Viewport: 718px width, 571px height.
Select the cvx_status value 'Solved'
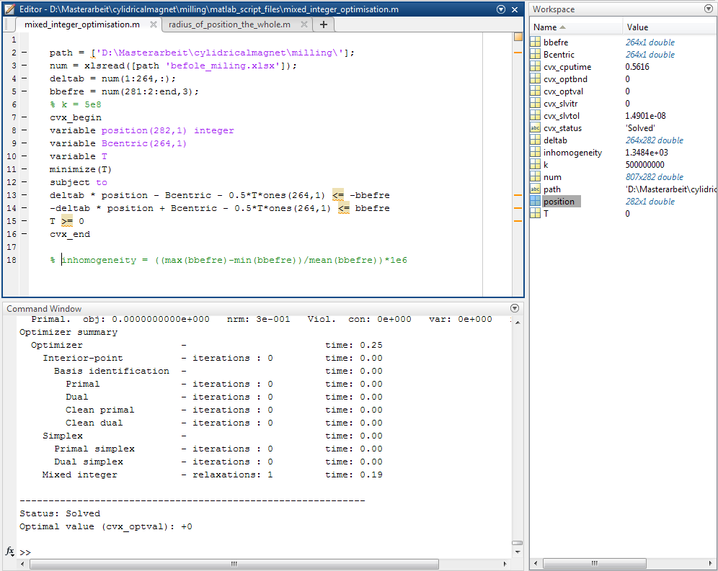640,128
